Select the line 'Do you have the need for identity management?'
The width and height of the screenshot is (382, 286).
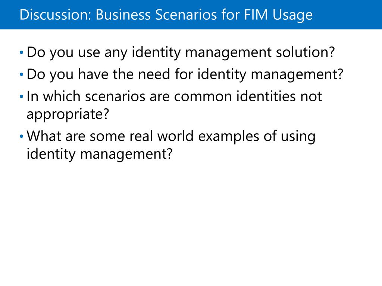click(x=185, y=74)
